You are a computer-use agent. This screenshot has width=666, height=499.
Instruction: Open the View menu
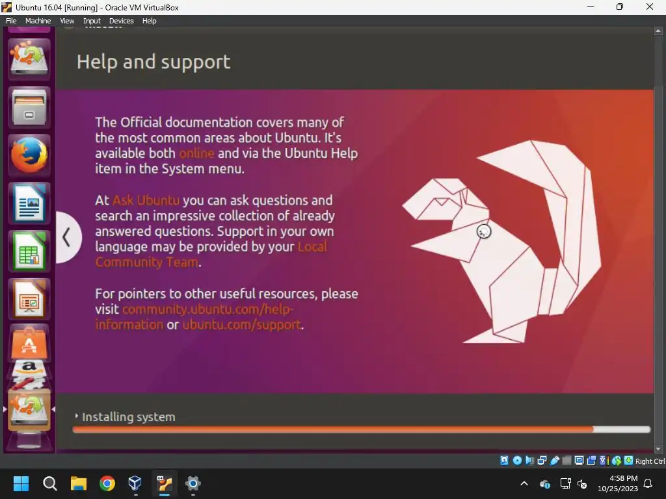[x=67, y=21]
